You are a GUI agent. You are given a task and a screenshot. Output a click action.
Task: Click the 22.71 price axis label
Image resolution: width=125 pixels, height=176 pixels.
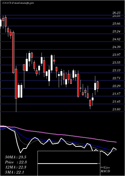pos(116,78)
